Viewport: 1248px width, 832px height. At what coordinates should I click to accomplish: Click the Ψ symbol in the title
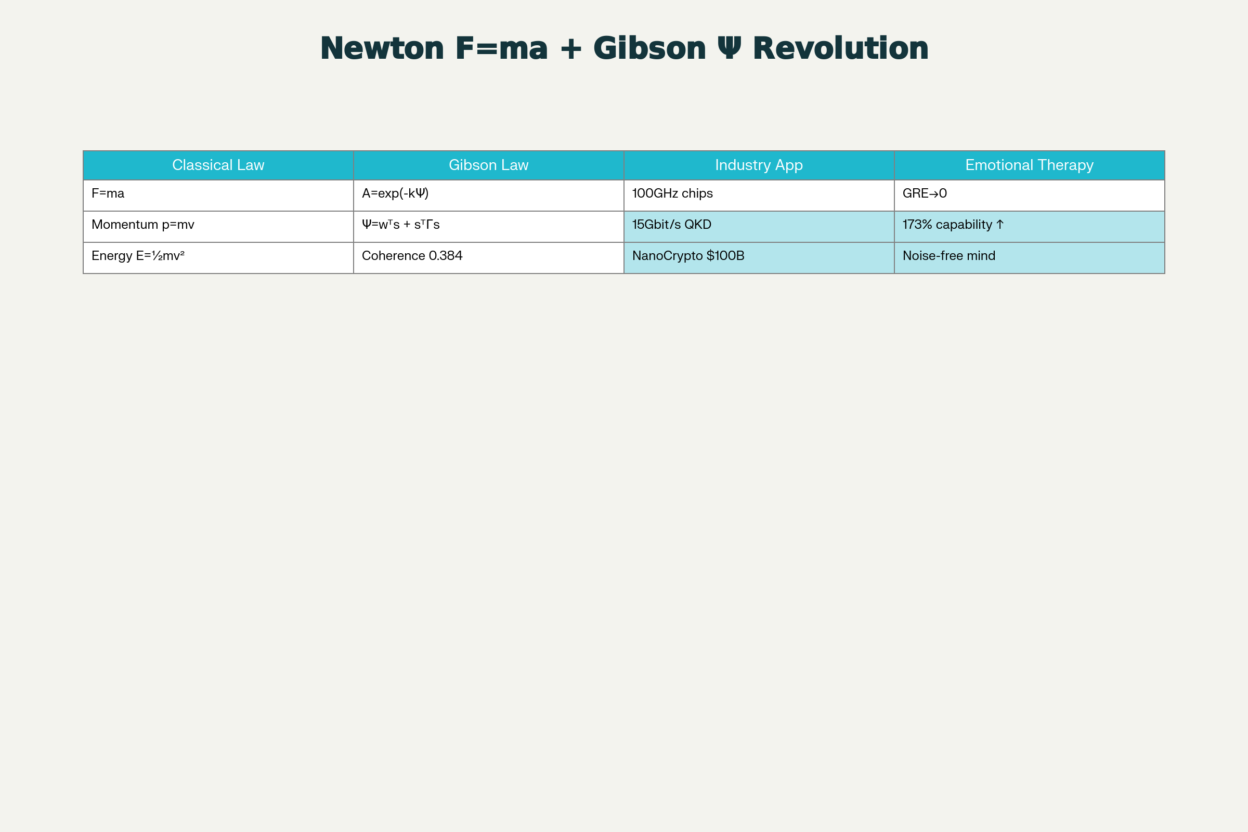pyautogui.click(x=729, y=48)
